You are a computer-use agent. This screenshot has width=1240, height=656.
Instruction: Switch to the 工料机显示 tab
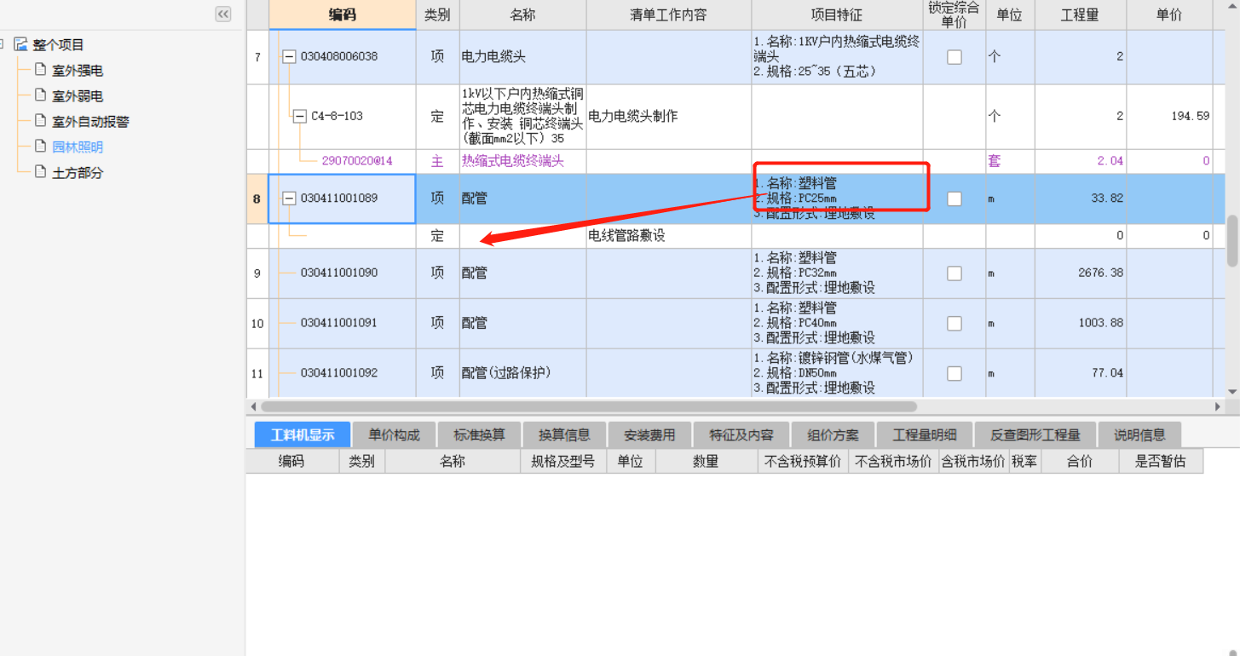(x=303, y=434)
